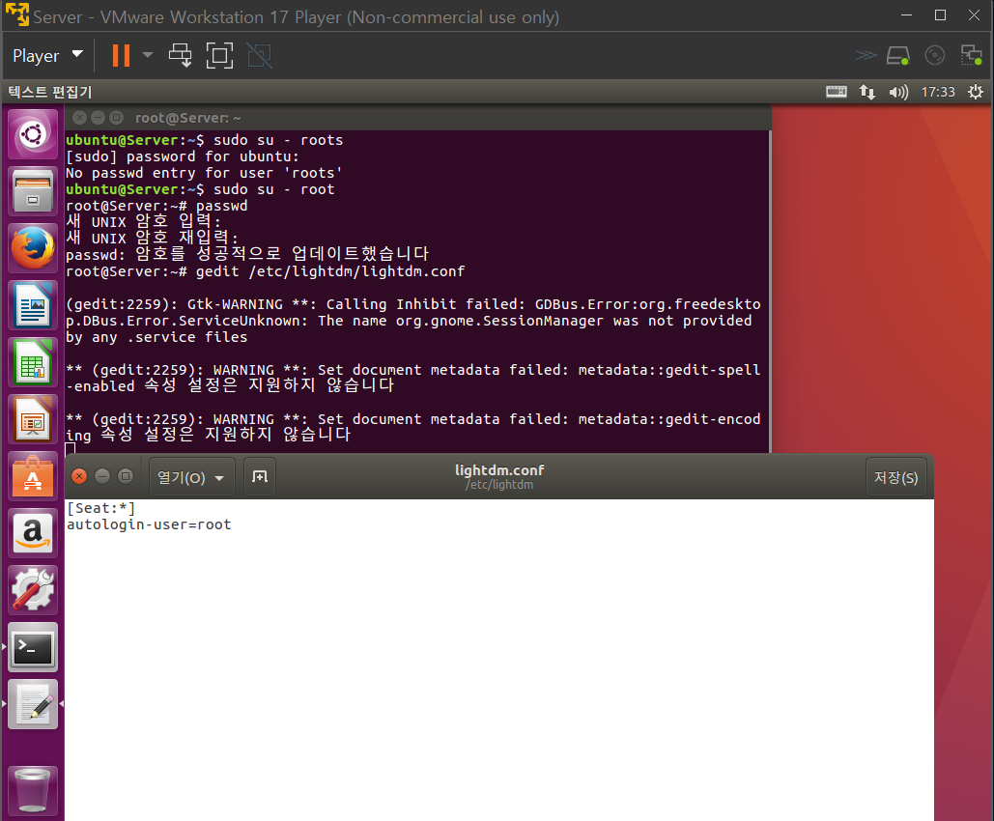Minimize the VMware Player window
The width and height of the screenshot is (994, 821).
coord(906,15)
